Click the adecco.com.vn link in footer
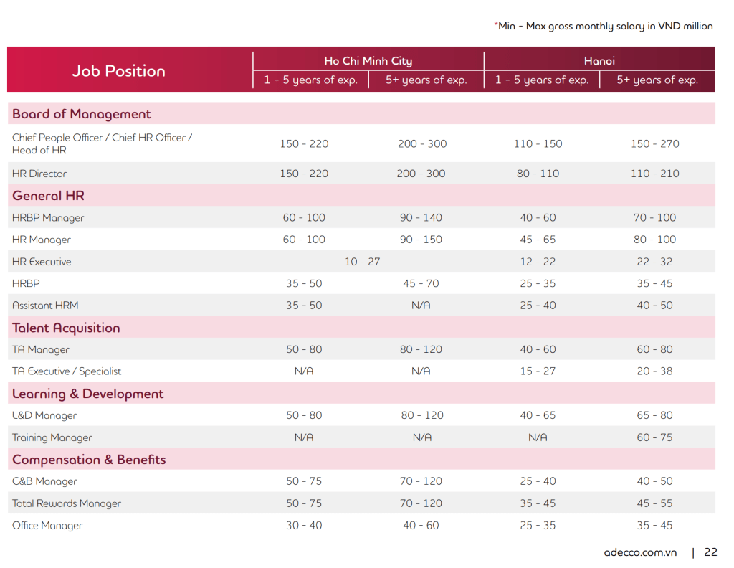Screen dimensions: 734x568 pyautogui.click(x=640, y=552)
